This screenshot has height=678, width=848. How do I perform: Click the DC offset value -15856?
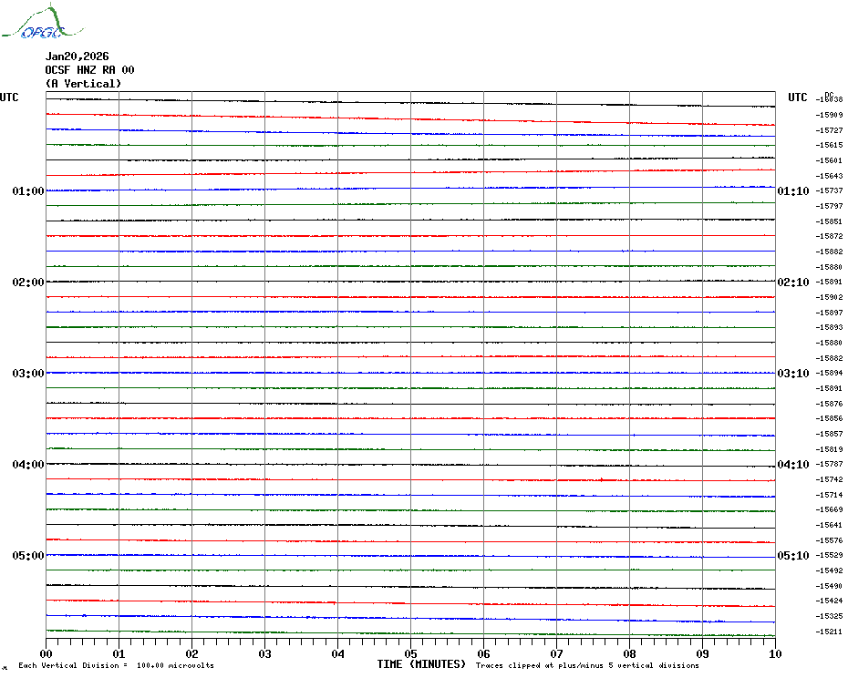[x=829, y=418]
